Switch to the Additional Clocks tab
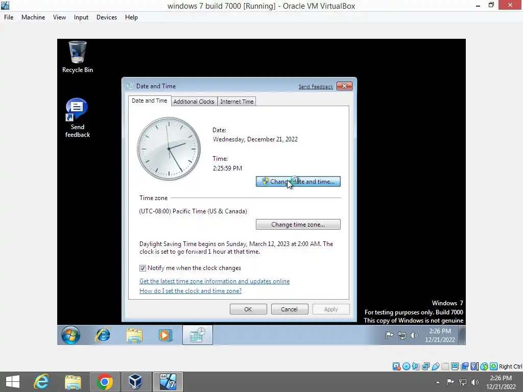 pos(194,102)
